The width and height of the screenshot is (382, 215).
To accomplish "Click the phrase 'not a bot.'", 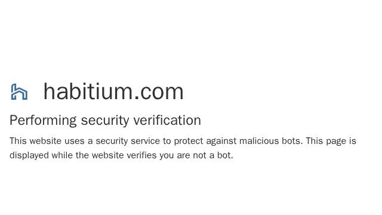I will [213, 155].
